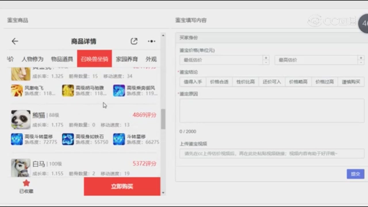Screen dimensions: 368x207
Task: Click the 4869评分 score text
Action: 145,115
